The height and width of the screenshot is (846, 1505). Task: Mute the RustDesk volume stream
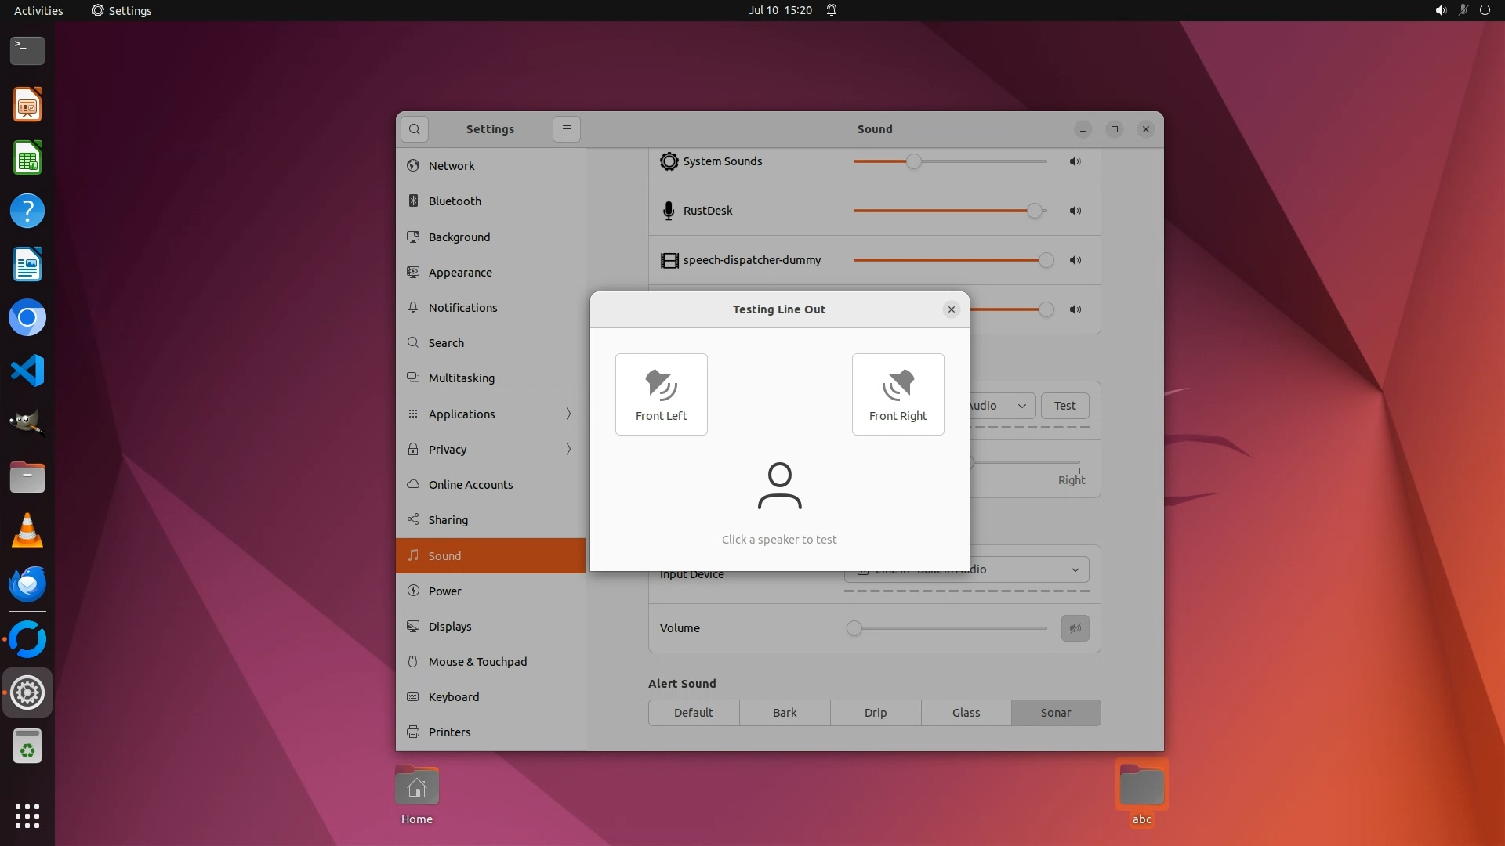click(1075, 211)
